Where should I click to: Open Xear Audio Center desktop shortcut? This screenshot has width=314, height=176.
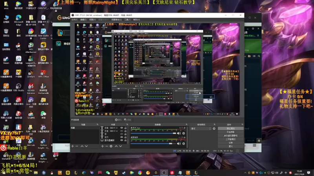click(x=43, y=34)
